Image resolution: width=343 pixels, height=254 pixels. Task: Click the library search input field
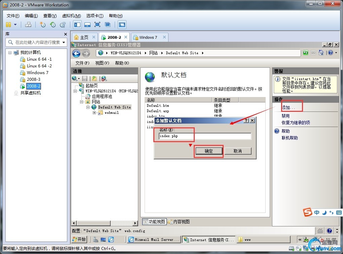(x=36, y=42)
